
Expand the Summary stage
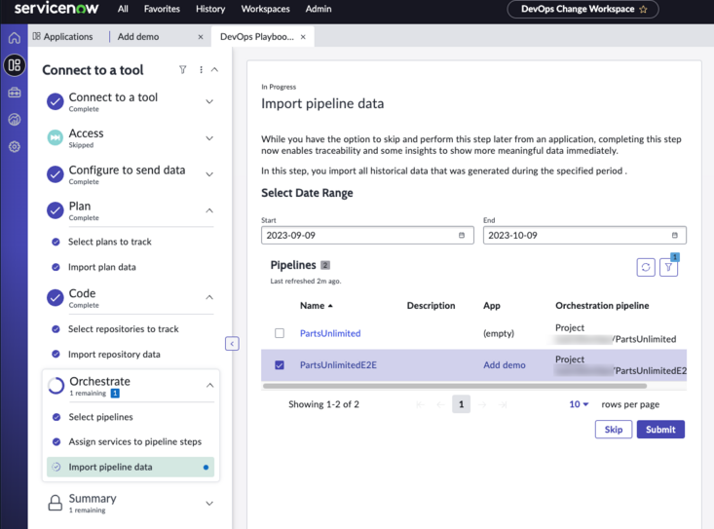(209, 503)
